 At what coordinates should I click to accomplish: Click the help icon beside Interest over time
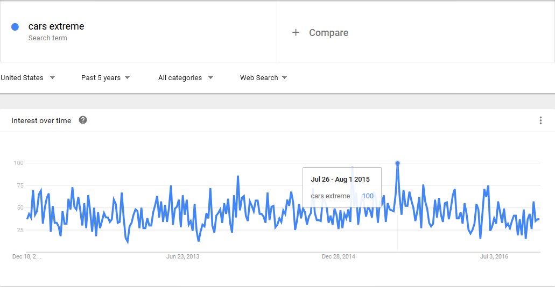point(83,120)
